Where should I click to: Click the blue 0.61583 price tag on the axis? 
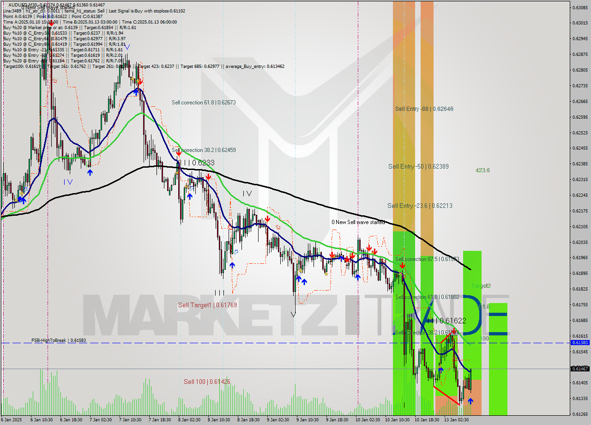580,343
